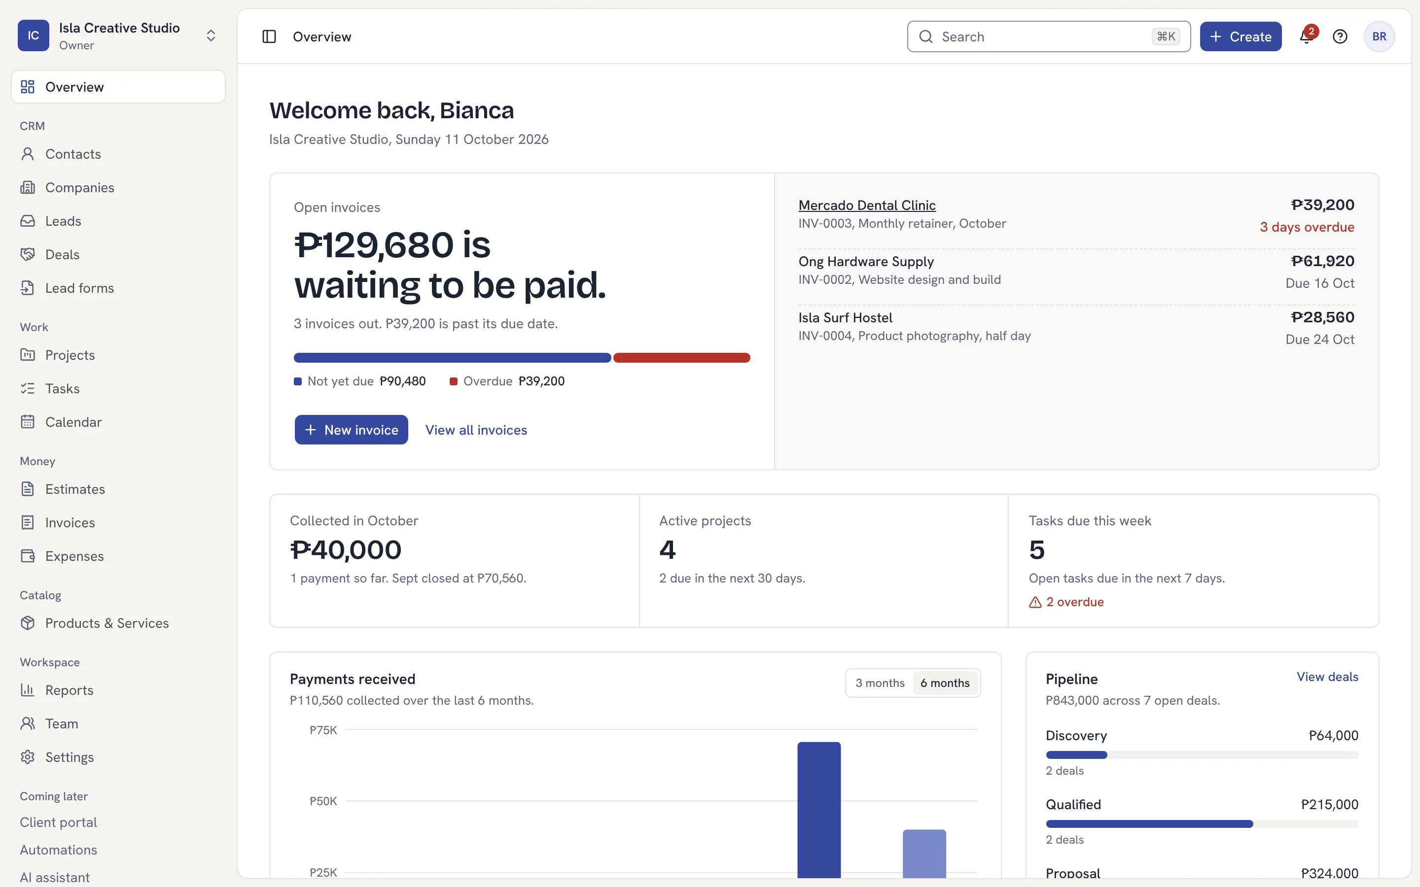1420x887 pixels.
Task: Open Client portal under Coming later
Action: tap(58, 822)
